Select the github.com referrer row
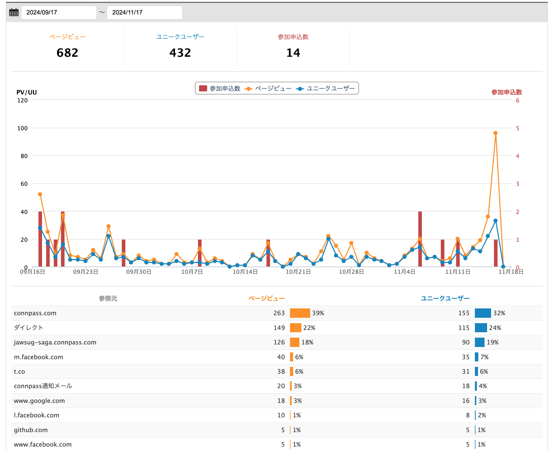Image resolution: width=551 pixels, height=450 pixels. [277, 430]
